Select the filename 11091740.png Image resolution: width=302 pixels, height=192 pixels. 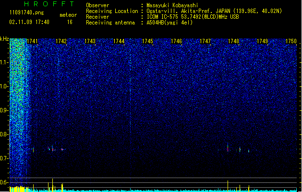click(x=27, y=12)
